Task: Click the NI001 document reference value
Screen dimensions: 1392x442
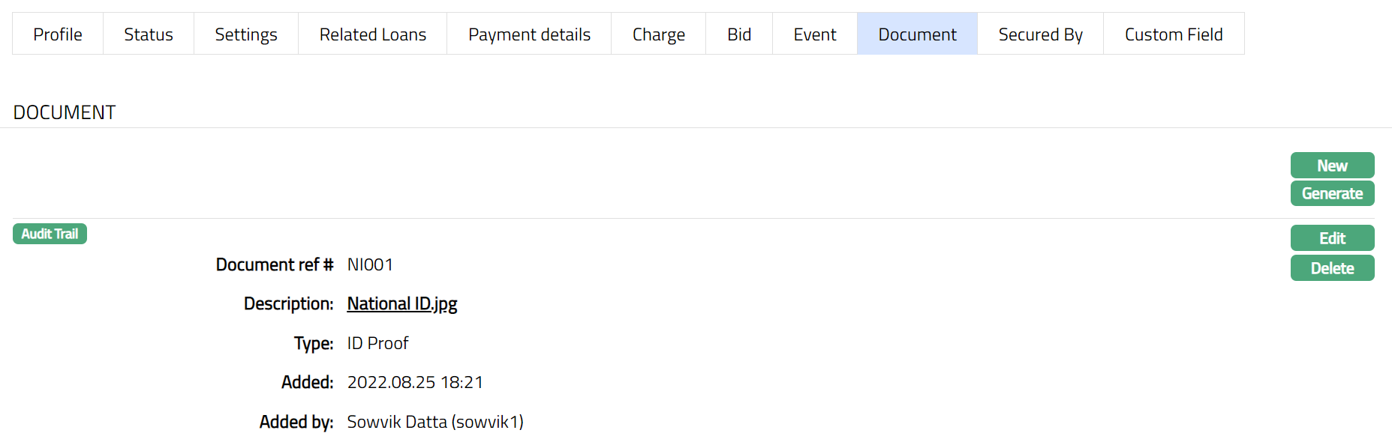Action: pyautogui.click(x=370, y=264)
